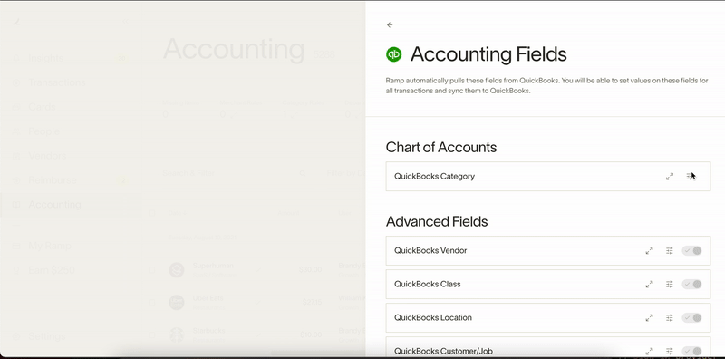The image size is (725, 359).
Task: Go back using the arrow above Accounting Fields
Action: 390,25
